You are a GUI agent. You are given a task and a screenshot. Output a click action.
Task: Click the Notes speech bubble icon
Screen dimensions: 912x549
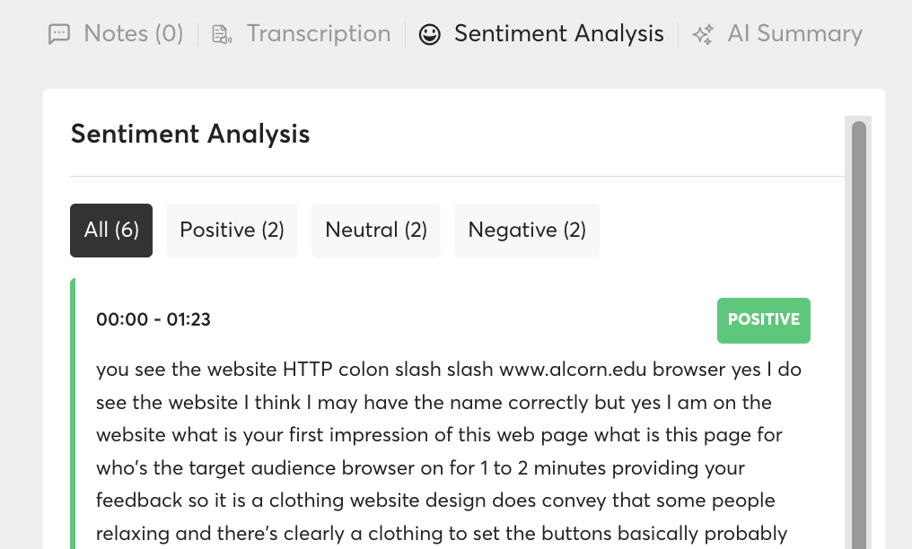[59, 35]
